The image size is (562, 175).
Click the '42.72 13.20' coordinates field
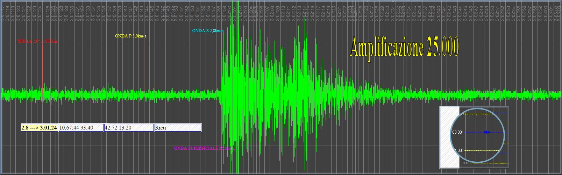tap(129, 128)
